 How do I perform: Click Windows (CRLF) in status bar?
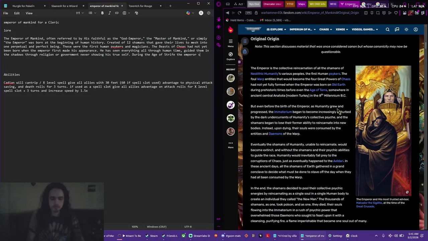click(156, 227)
